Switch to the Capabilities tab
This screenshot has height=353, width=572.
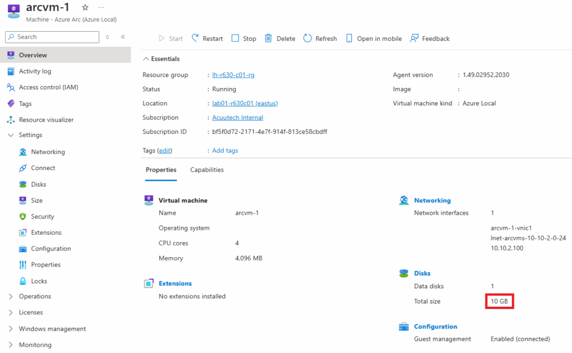click(x=207, y=170)
